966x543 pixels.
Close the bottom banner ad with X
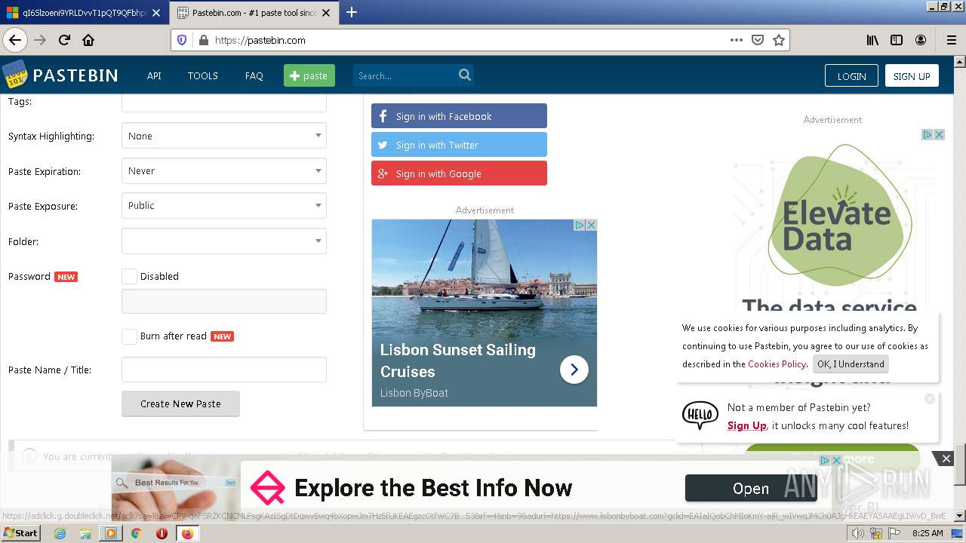946,459
